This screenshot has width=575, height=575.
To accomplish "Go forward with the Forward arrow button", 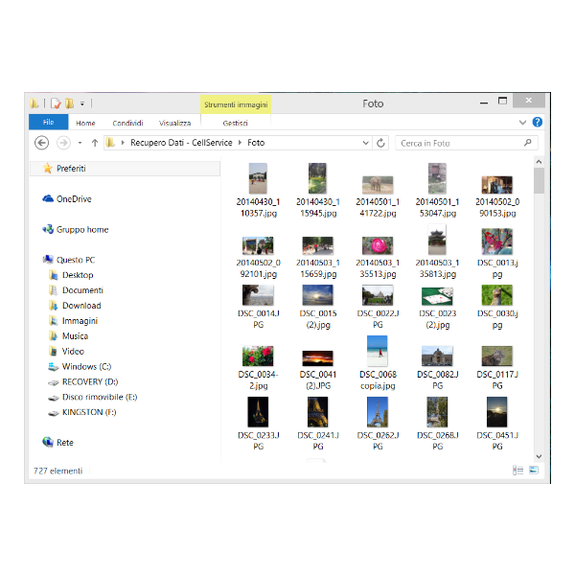I will (63, 143).
